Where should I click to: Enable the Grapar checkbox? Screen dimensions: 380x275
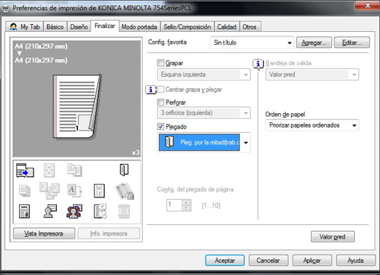(160, 63)
